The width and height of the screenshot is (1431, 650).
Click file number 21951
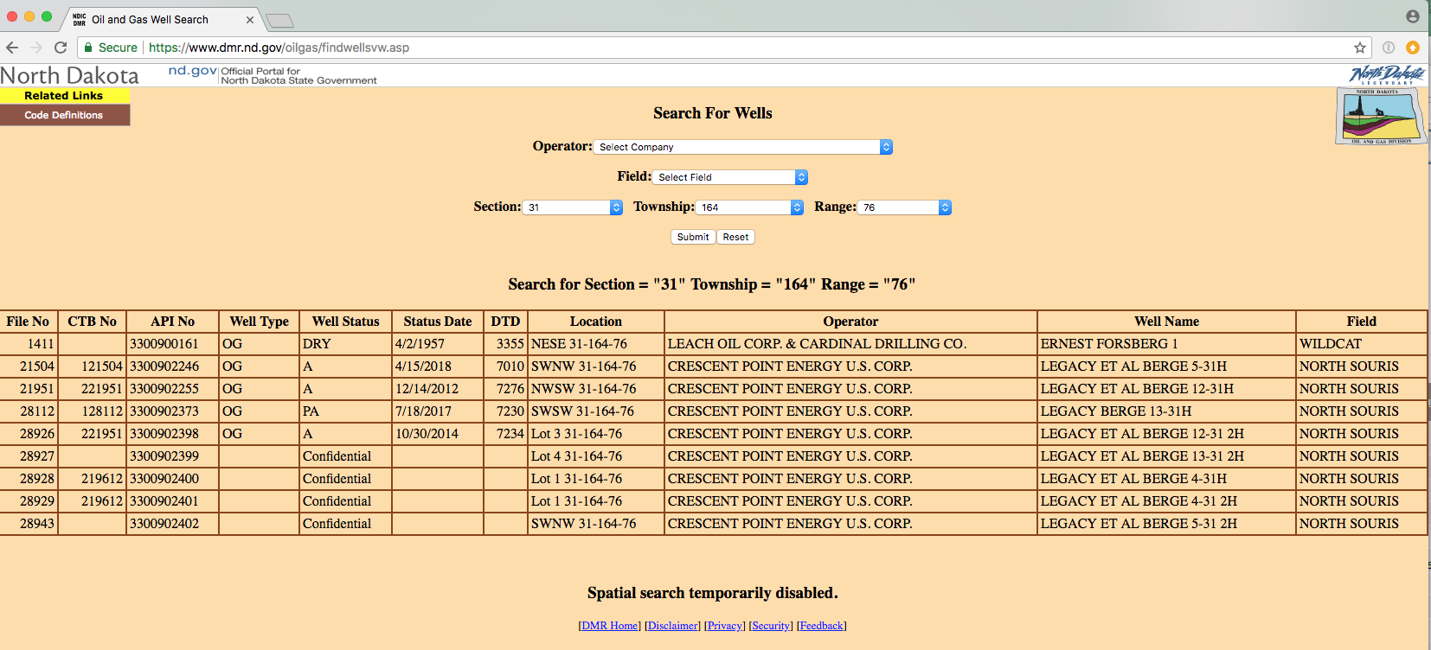37,389
